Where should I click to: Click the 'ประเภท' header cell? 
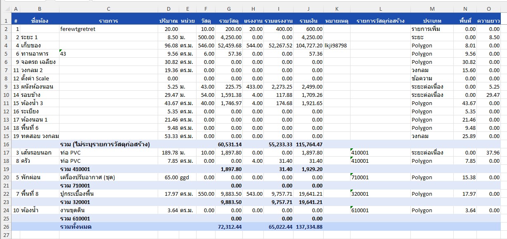click(432, 21)
